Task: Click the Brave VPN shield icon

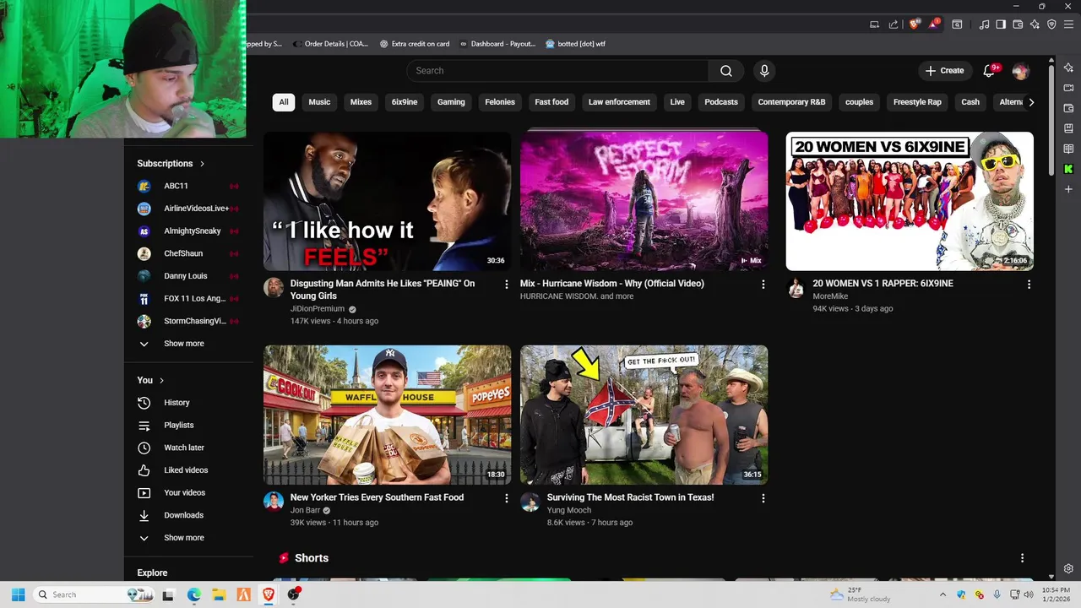Action: (1051, 24)
